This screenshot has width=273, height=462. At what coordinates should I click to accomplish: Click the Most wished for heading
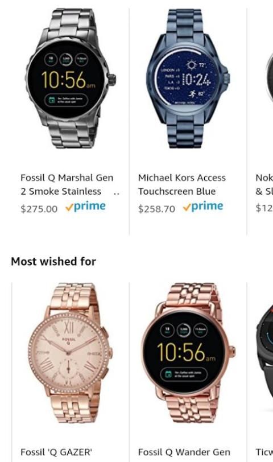[53, 261]
